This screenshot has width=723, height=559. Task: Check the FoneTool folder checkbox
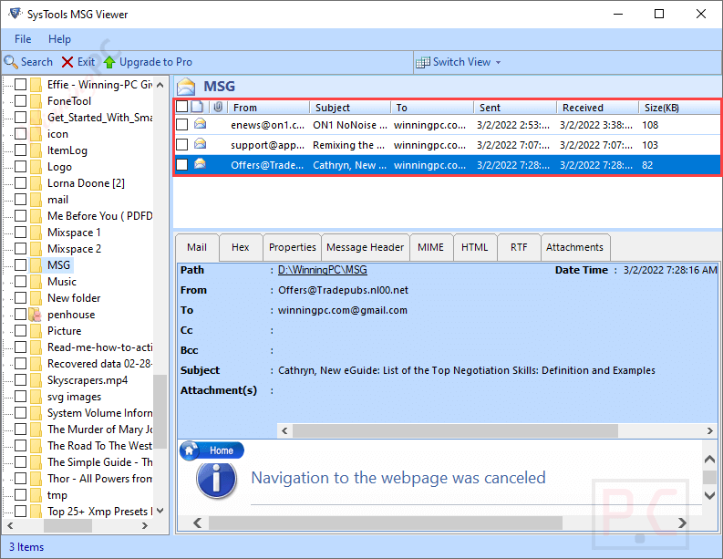(x=20, y=101)
